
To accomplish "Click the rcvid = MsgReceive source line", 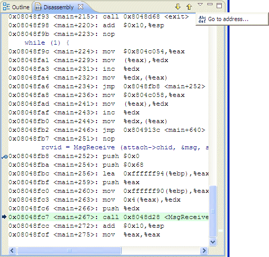I will pyautogui.click(x=125, y=147).
